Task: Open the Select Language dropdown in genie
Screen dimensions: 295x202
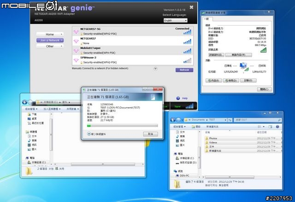Action: point(175,20)
